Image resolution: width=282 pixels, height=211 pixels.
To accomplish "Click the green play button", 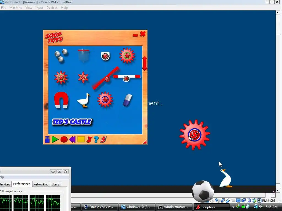I will click(55, 139).
